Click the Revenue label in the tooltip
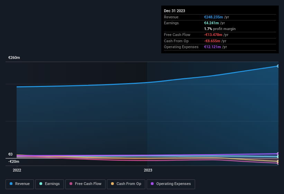Viewport: 284px width, 194px height. 171,17
